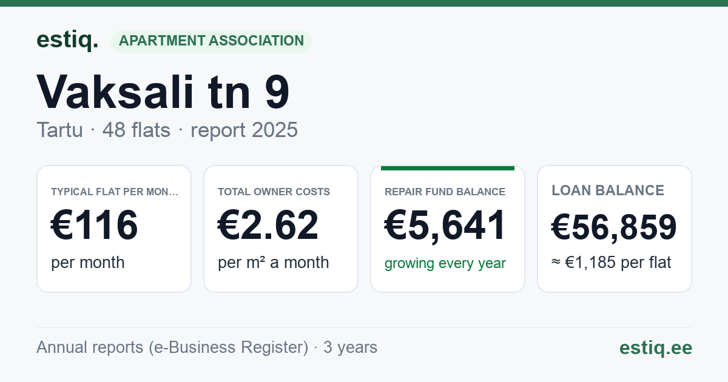Screen dimensions: 728x382
Task: Select the €56,859 value
Action: tap(614, 227)
